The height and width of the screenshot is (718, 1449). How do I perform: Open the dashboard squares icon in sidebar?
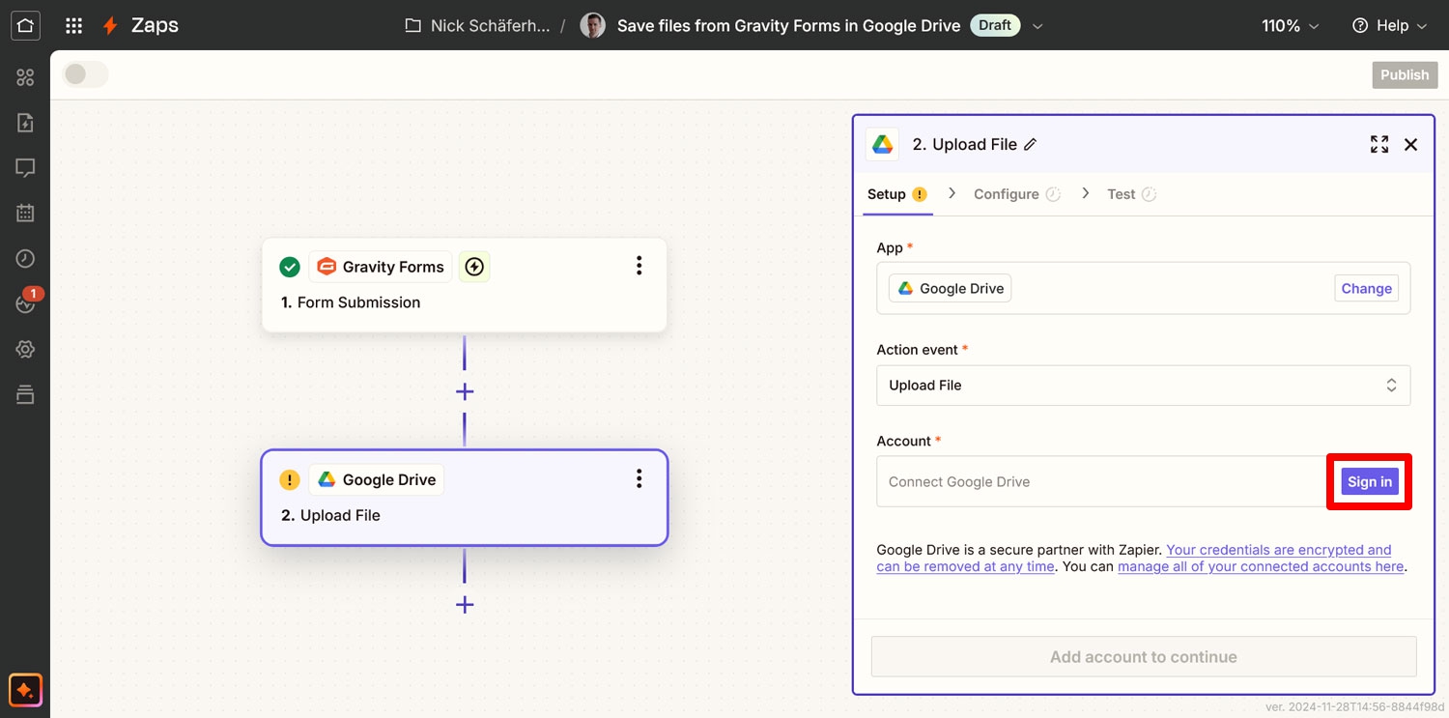tap(25, 77)
